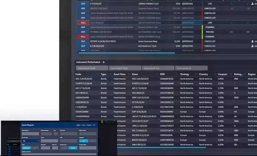Open the Strategy column menu icon

point(196,74)
